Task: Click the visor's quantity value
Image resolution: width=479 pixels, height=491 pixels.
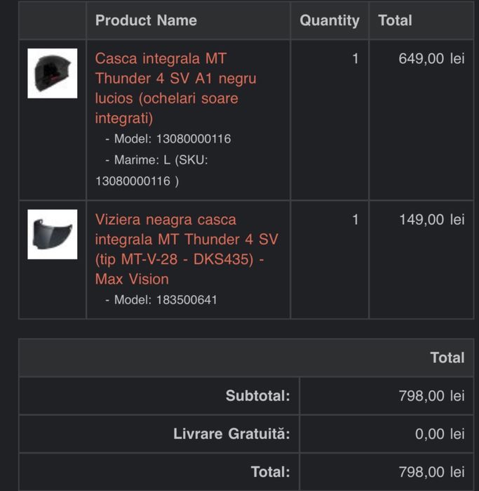Action: [x=355, y=219]
